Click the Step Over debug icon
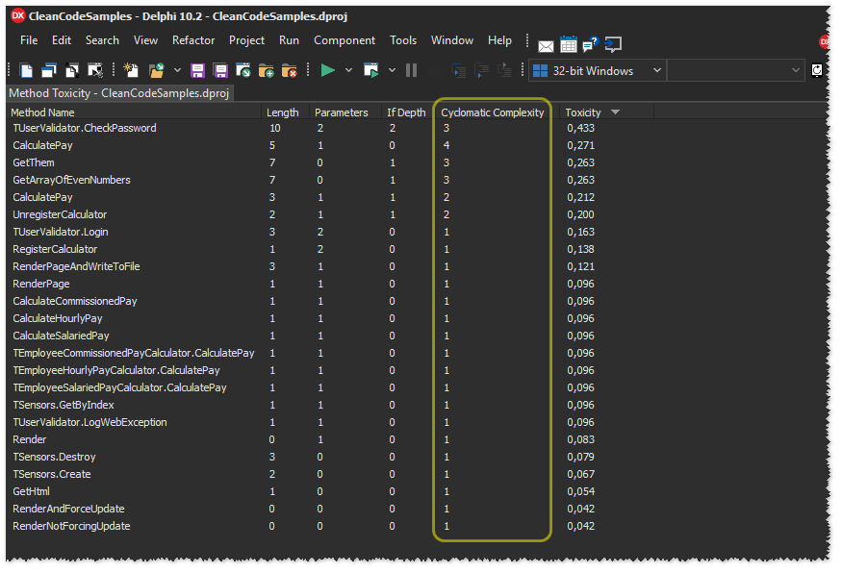This screenshot has width=842, height=573. point(482,70)
